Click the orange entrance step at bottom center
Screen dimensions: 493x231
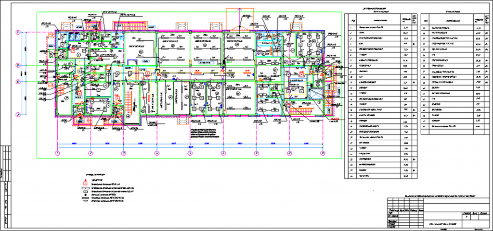183,121
